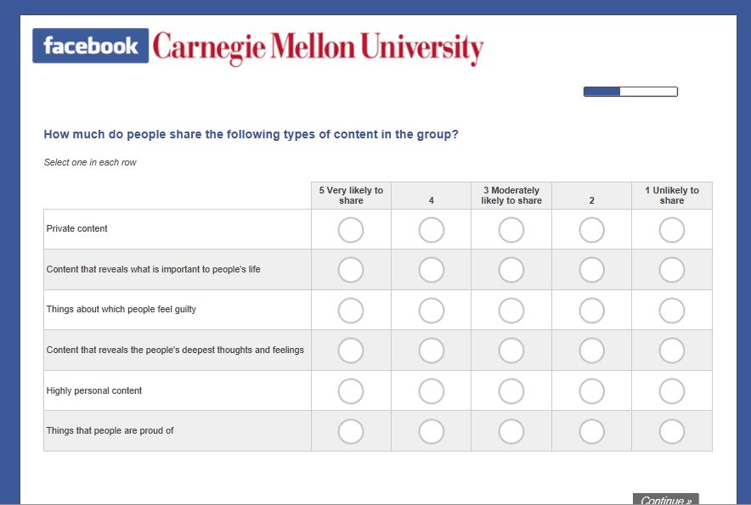This screenshot has height=505, width=751.
Task: Click the Continue button
Action: [666, 499]
